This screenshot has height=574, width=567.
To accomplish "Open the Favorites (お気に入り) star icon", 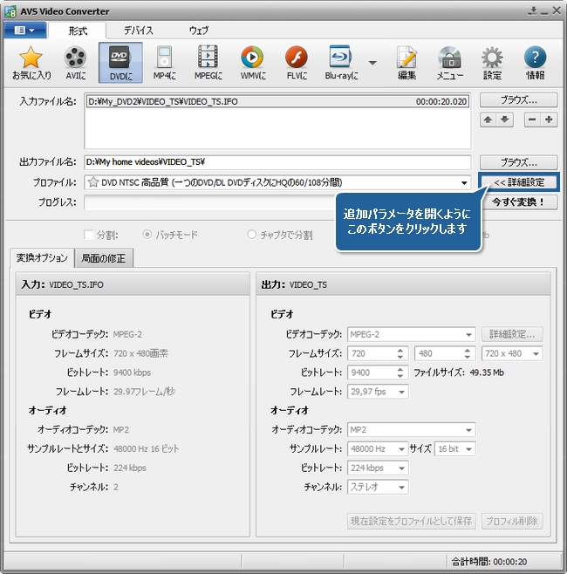I will coord(31,63).
